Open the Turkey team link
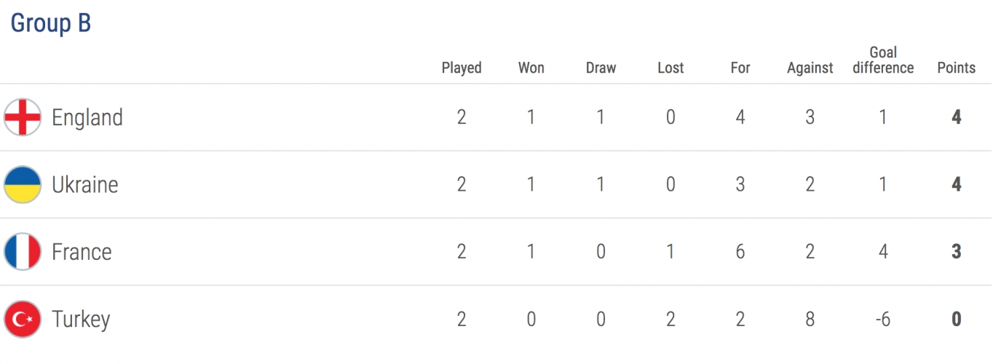Viewport: 993px width, 364px height. point(81,320)
